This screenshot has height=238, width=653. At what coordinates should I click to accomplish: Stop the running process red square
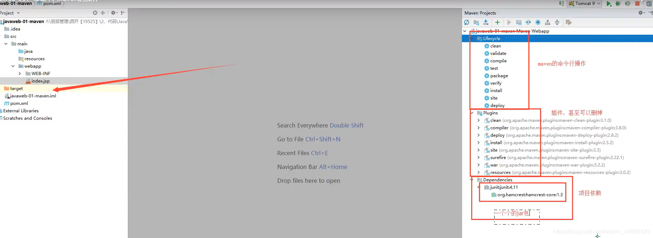pos(637,4)
